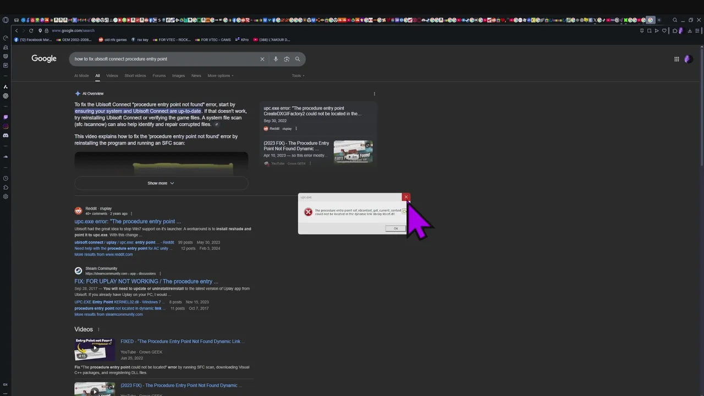Open 'FIXED - The Procedure Entry Point' video link

click(x=183, y=342)
